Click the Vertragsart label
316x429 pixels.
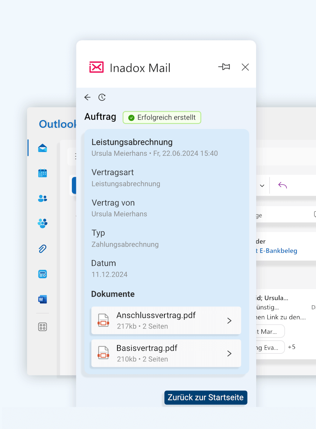112,172
